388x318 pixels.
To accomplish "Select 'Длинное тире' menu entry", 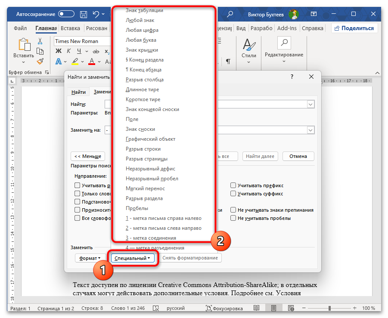I will pos(142,90).
